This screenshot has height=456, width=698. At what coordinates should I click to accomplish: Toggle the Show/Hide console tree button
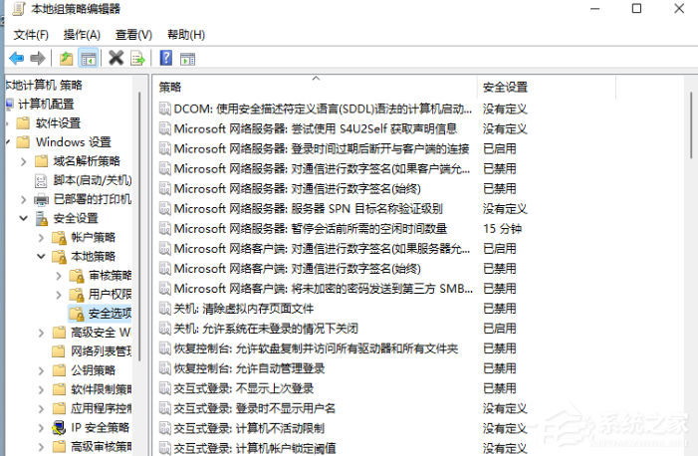(88, 58)
